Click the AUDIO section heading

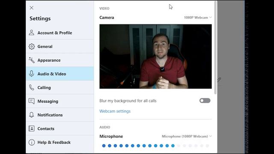[x=104, y=127]
